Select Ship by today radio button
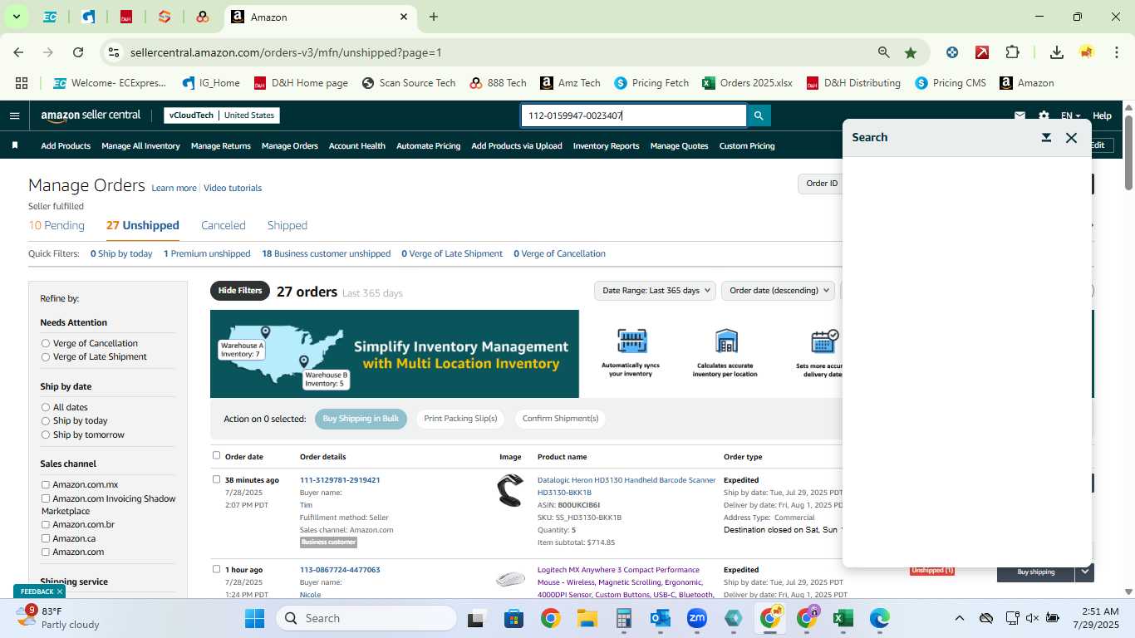This screenshot has height=638, width=1135. (46, 420)
